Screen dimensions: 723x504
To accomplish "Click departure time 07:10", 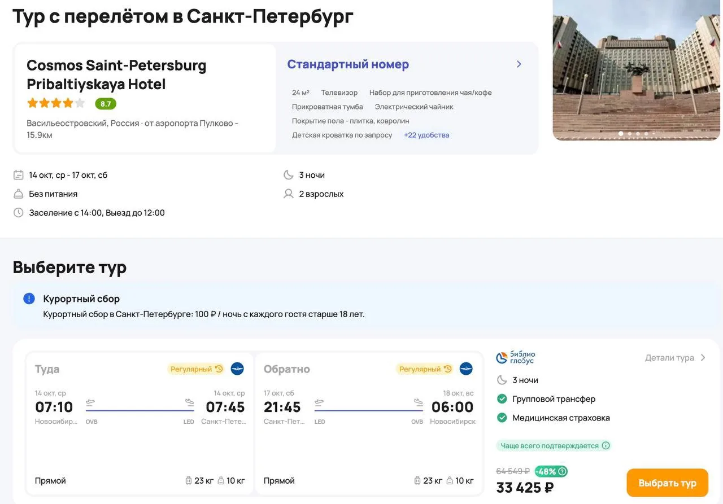I will coord(54,407).
